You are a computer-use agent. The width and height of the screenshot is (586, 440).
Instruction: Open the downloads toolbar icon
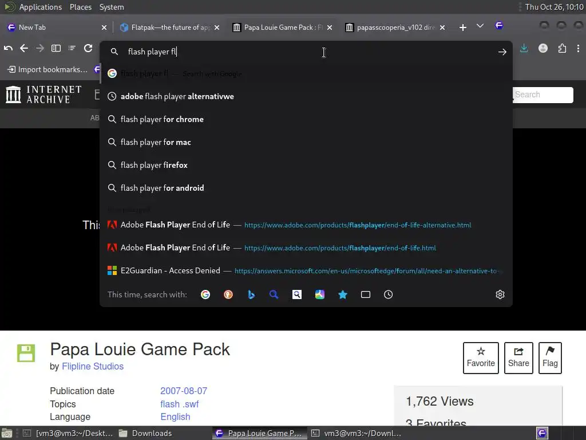524,48
